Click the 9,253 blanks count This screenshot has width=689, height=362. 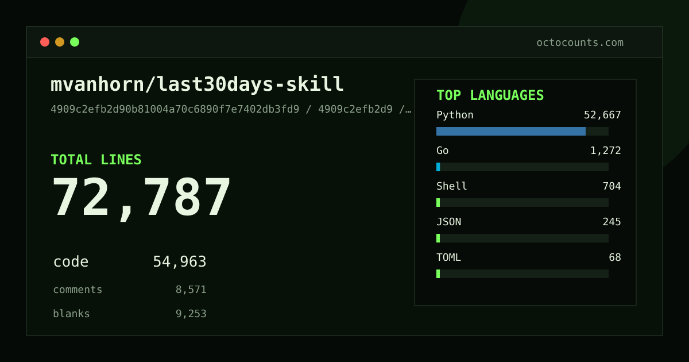tap(191, 314)
